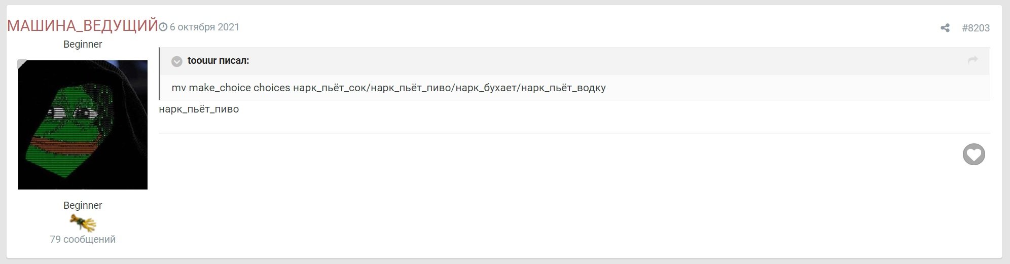This screenshot has width=1010, height=264.
Task: Like the post with the heart icon
Action: 973,154
